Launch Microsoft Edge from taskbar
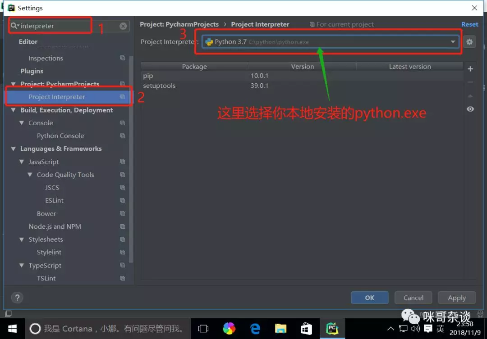Viewport: 487px width, 339px height. click(x=255, y=329)
